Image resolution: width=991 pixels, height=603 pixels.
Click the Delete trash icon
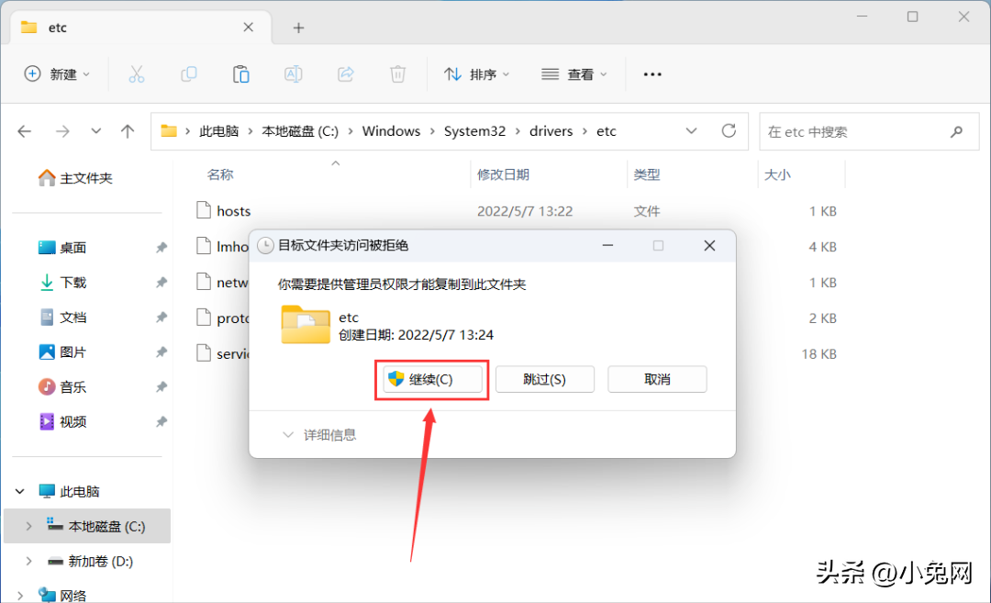[x=398, y=74]
